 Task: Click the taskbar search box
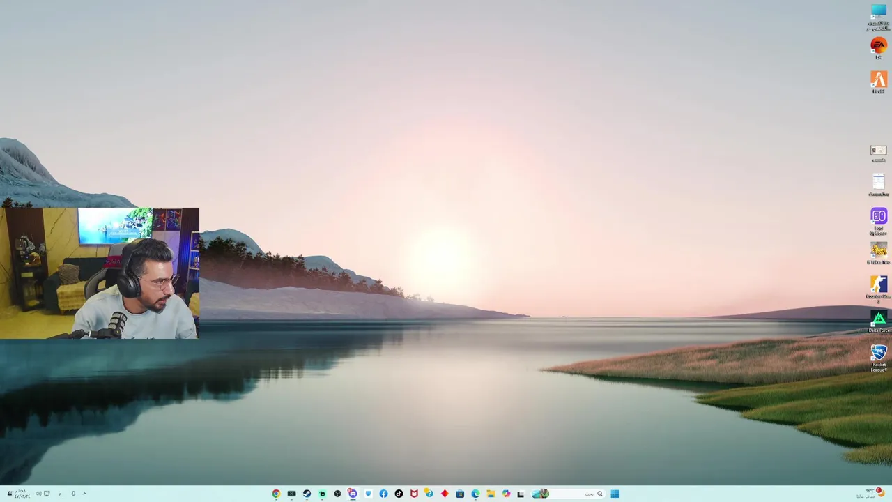570,494
